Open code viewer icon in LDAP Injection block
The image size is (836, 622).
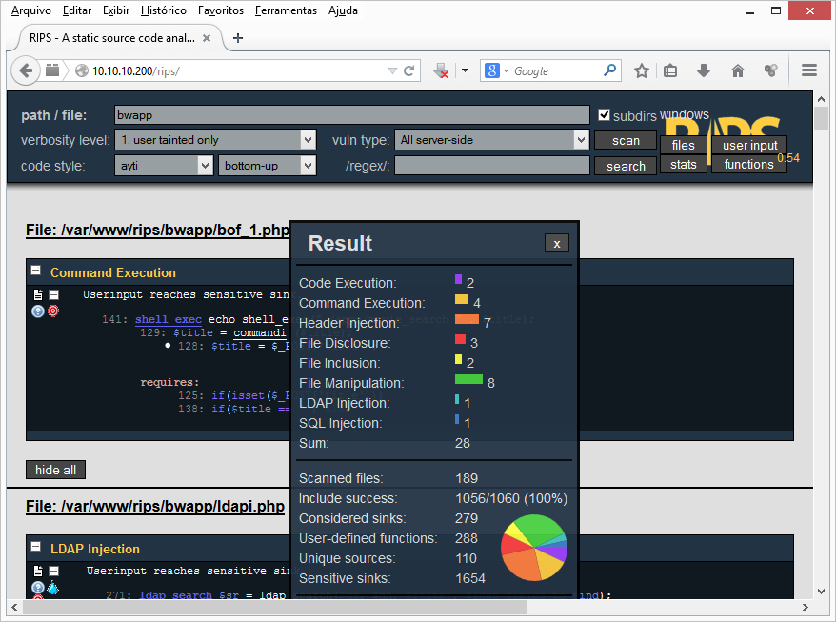coord(38,571)
